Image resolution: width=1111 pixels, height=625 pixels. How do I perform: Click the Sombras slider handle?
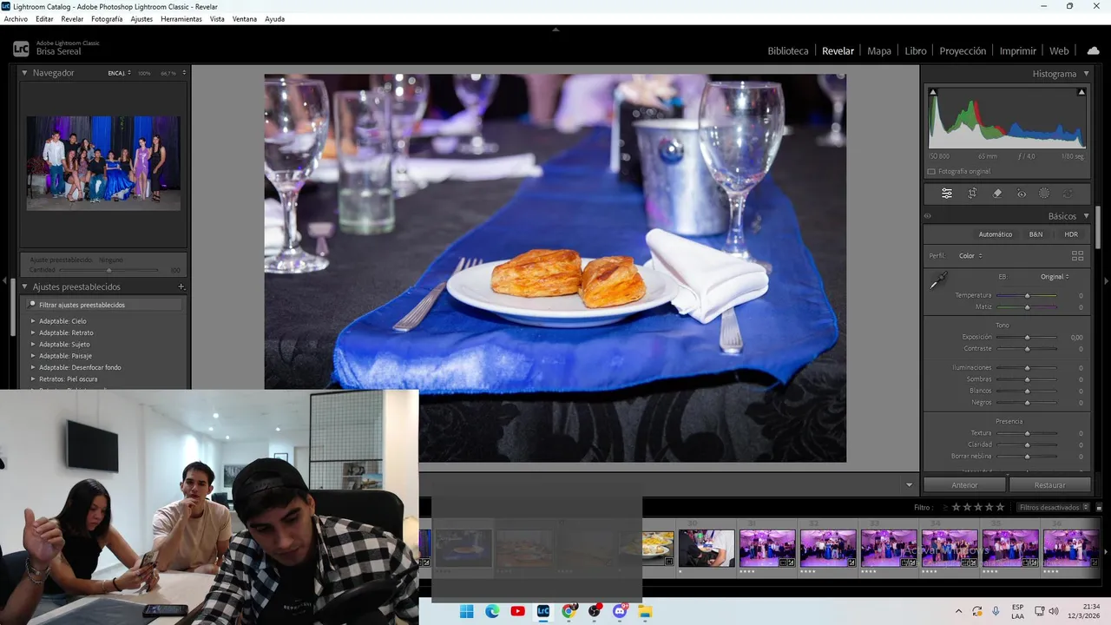pos(1027,380)
